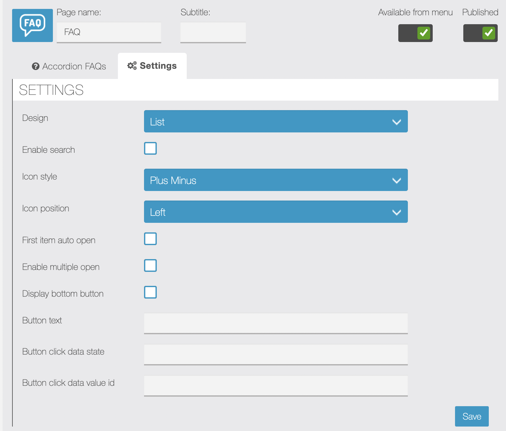
Task: Click the question mark icon on Accordion FAQs
Action: coord(36,66)
